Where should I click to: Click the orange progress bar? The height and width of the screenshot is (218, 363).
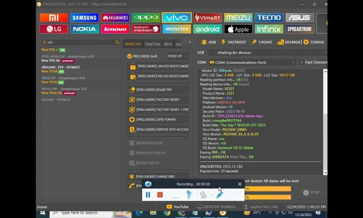pyautogui.click(x=268, y=189)
